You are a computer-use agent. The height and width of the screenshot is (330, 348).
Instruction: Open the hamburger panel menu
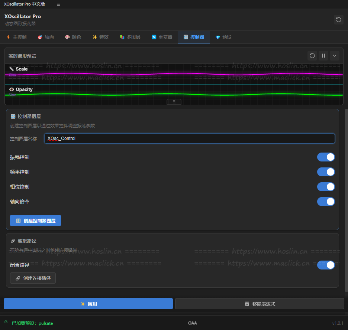(x=58, y=4)
